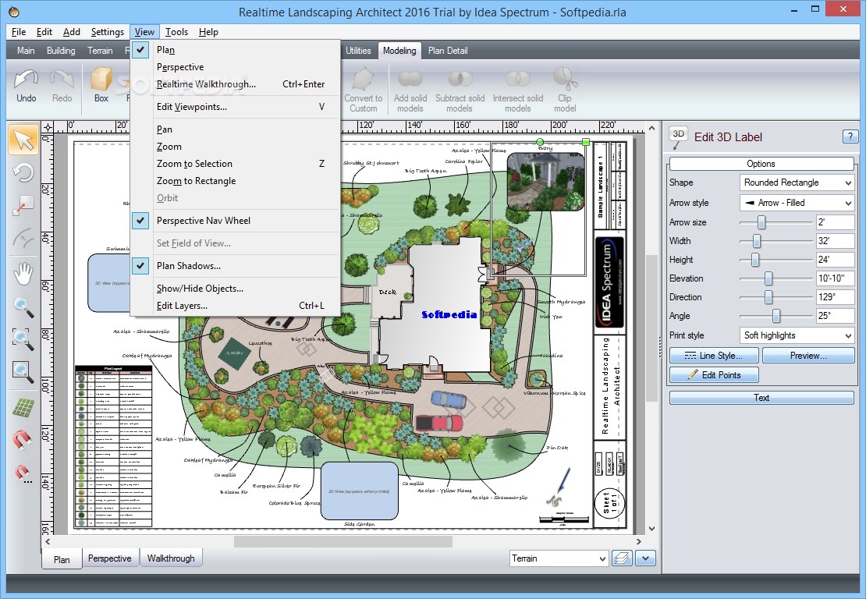Image resolution: width=866 pixels, height=599 pixels.
Task: Expand the Text section header
Action: (761, 398)
